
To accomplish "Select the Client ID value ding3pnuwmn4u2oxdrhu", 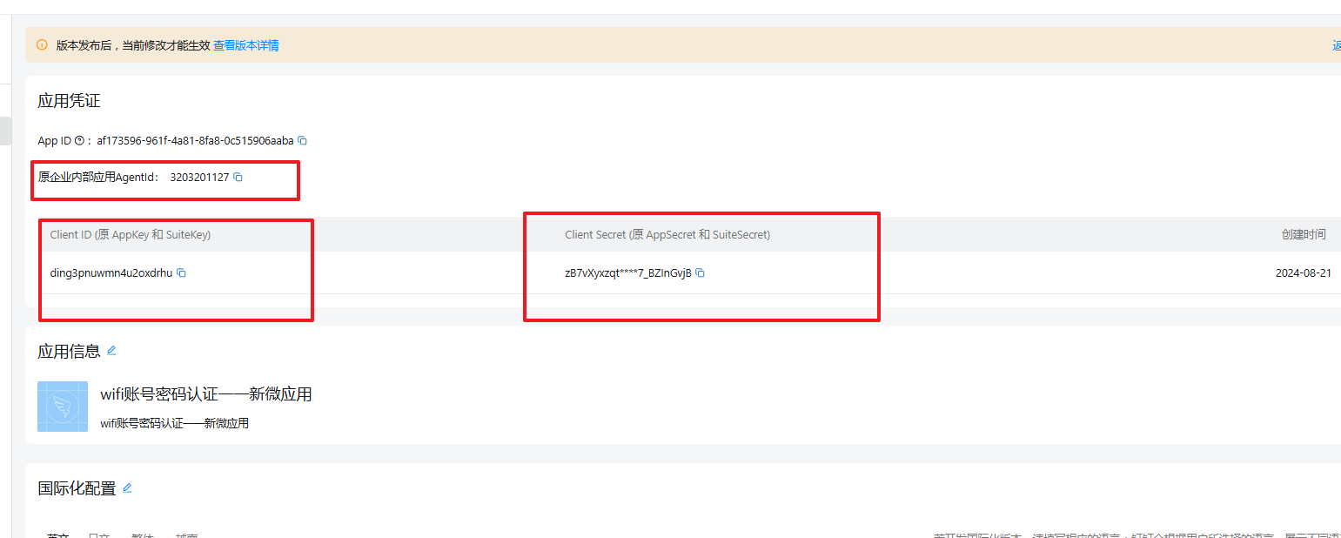I will click(111, 272).
